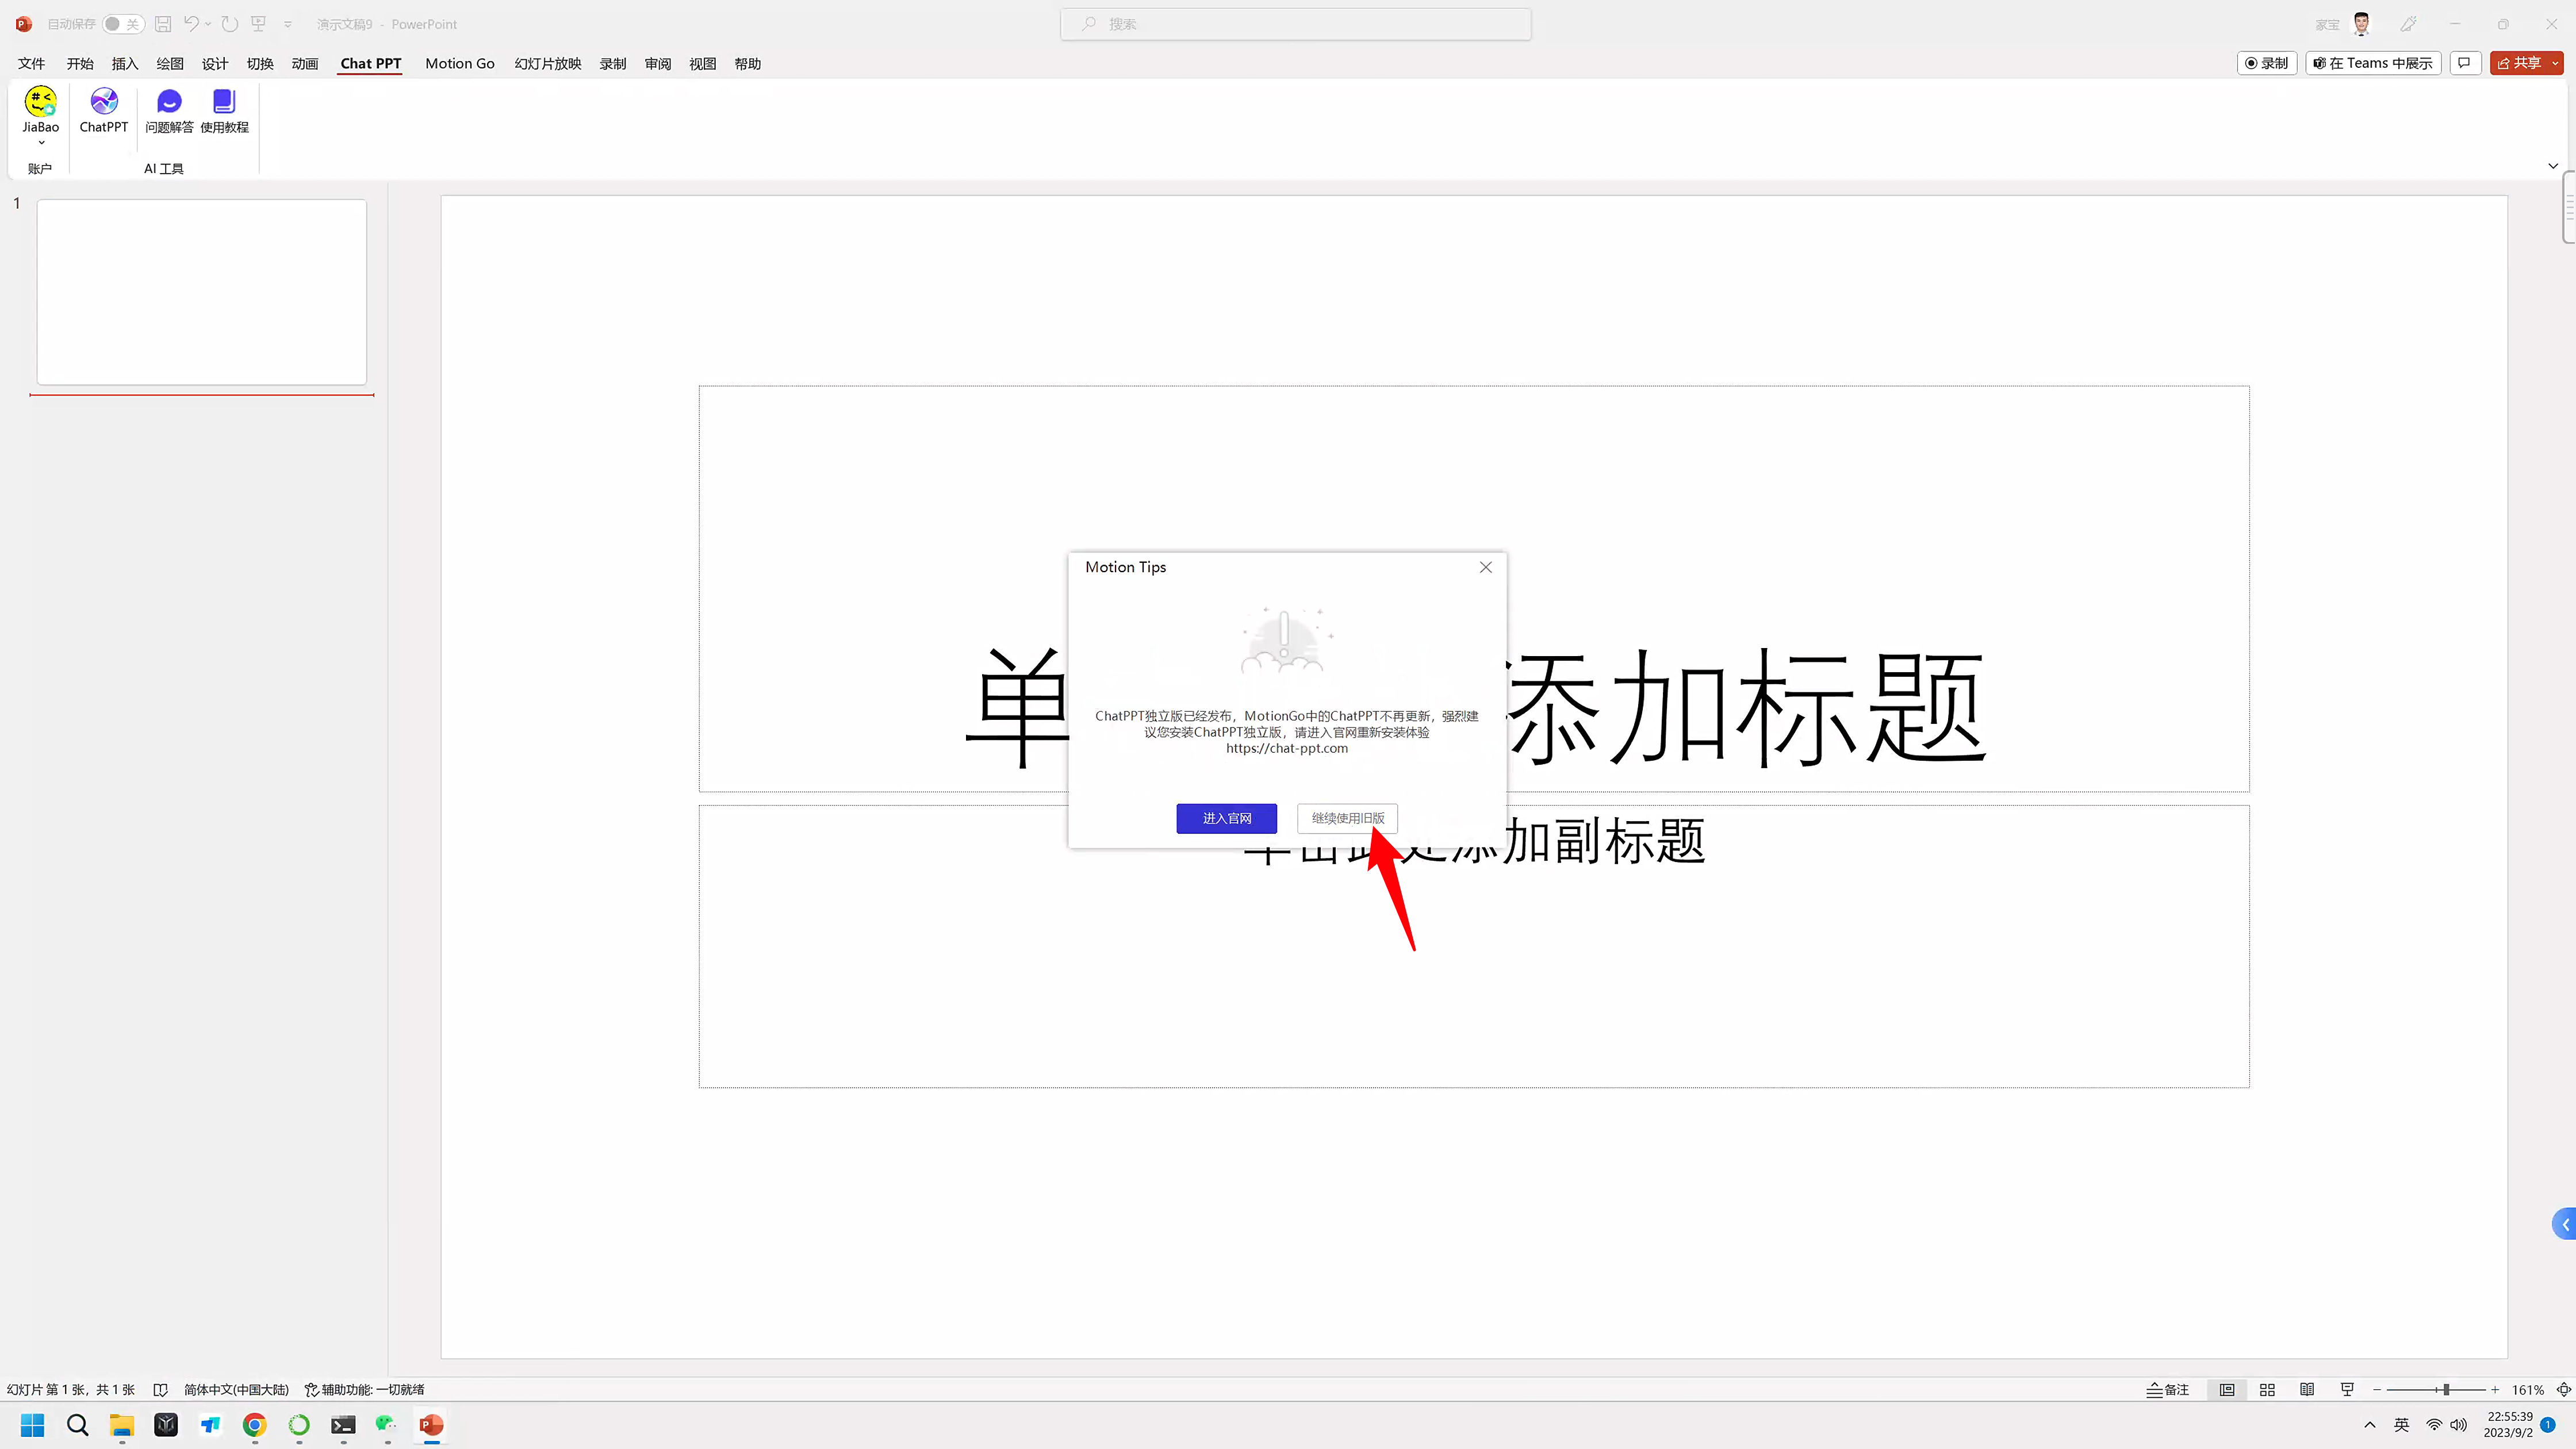The image size is (2576, 1449).
Task: Switch to the 开始 tab
Action: point(80,63)
